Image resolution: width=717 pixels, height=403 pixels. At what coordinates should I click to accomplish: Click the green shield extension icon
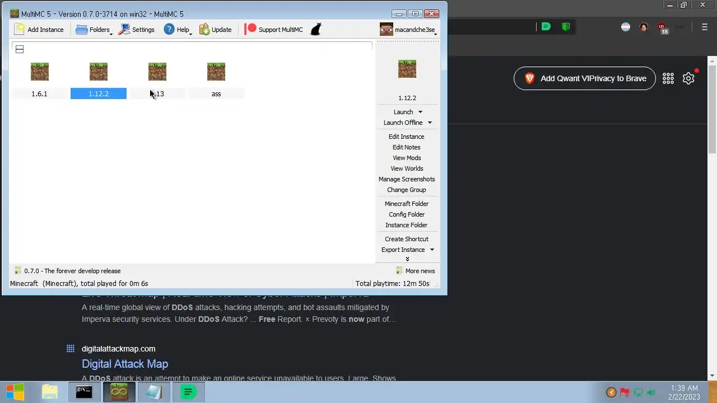pyautogui.click(x=566, y=26)
